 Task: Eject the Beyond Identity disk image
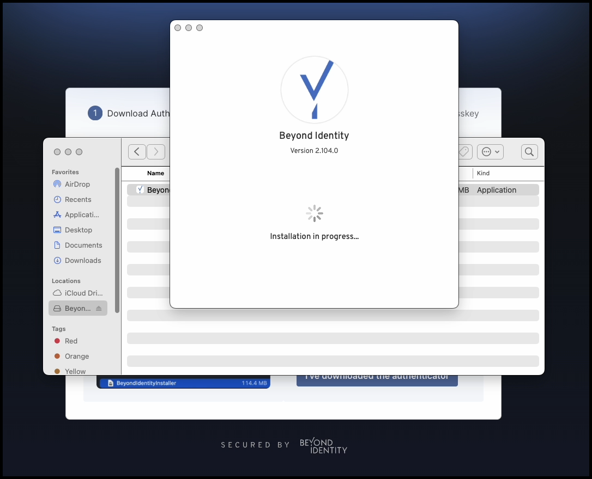99,308
